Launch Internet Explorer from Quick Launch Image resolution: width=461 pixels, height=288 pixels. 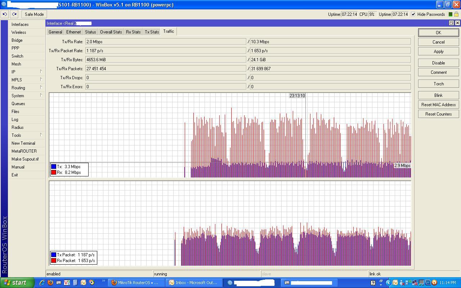point(42,283)
